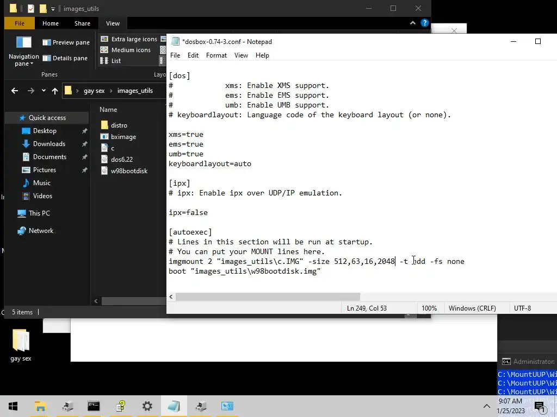This screenshot has height=417, width=557.
Task: Open the Command Prompt taskbar icon
Action: (94, 406)
